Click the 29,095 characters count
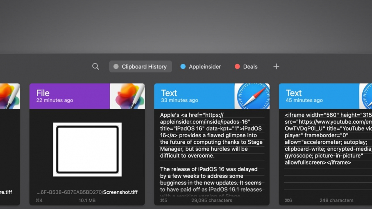The height and width of the screenshot is (209, 372). coord(212,200)
